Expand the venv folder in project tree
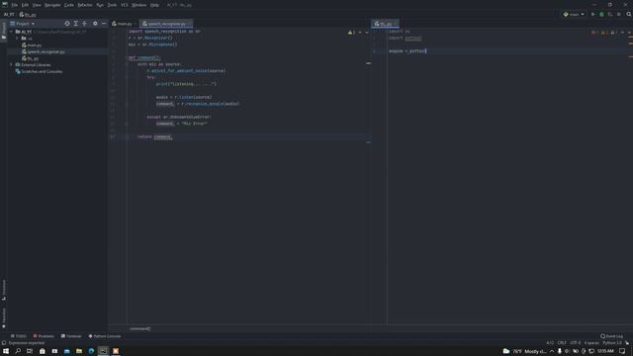Image resolution: width=633 pixels, height=356 pixels. [18, 39]
